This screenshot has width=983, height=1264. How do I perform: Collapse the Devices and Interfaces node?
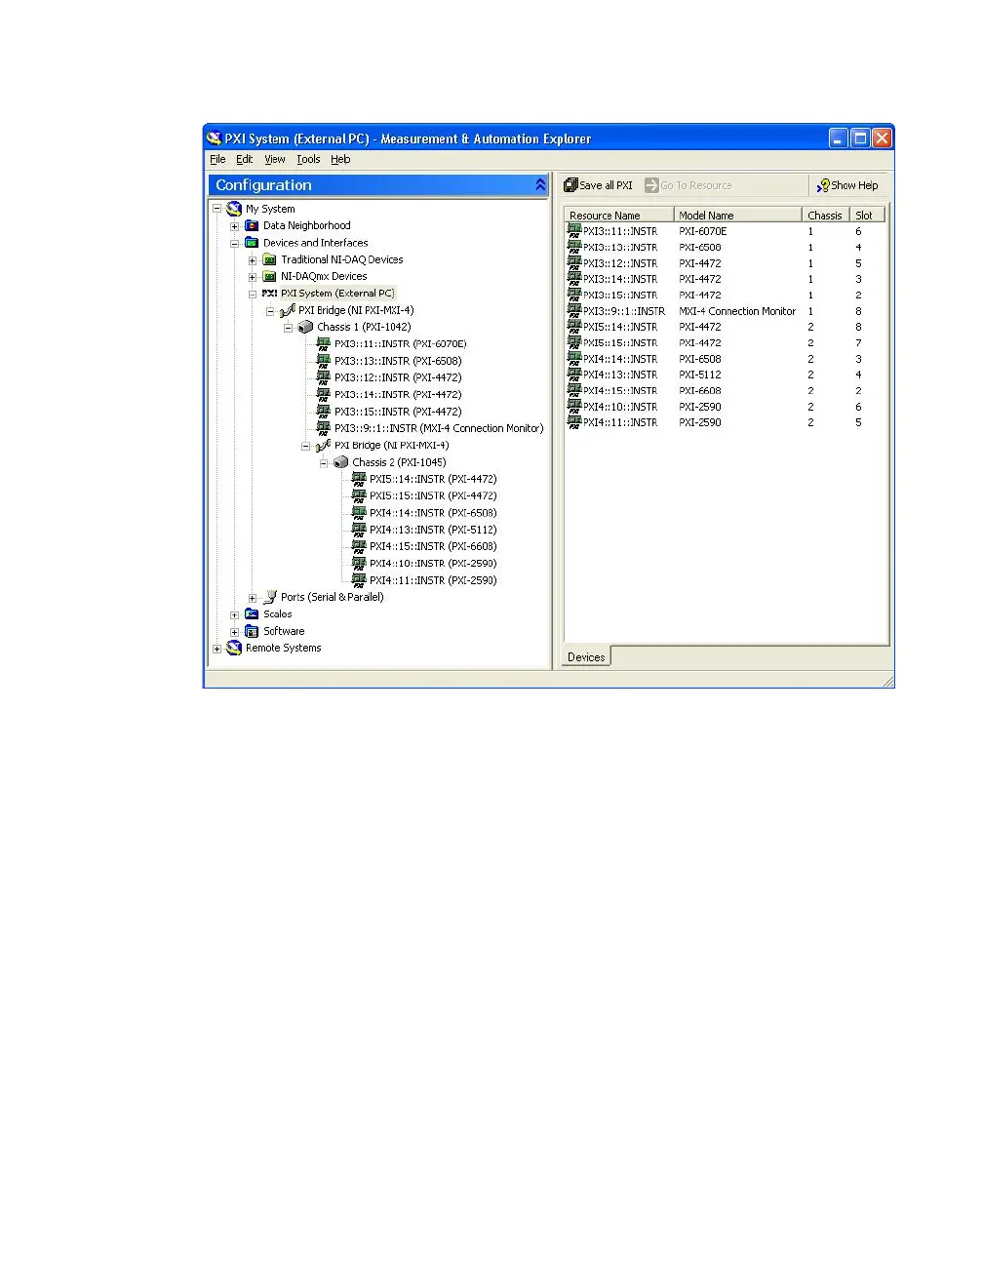point(234,243)
